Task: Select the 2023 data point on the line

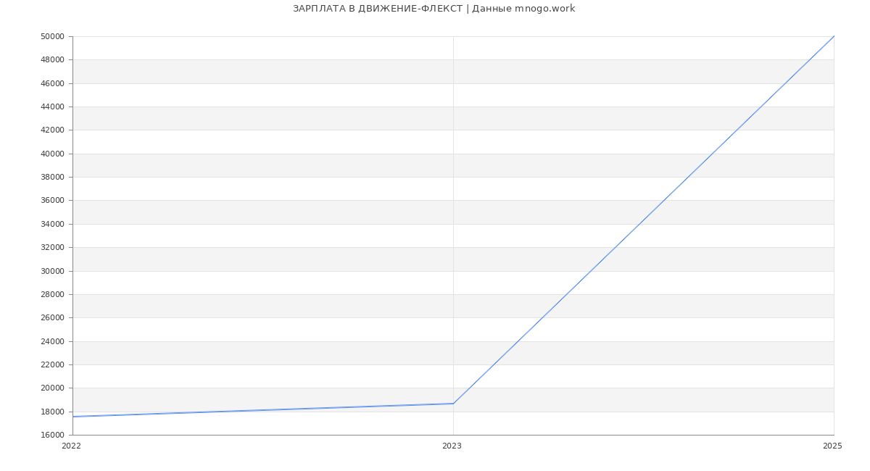Action: 453,404
